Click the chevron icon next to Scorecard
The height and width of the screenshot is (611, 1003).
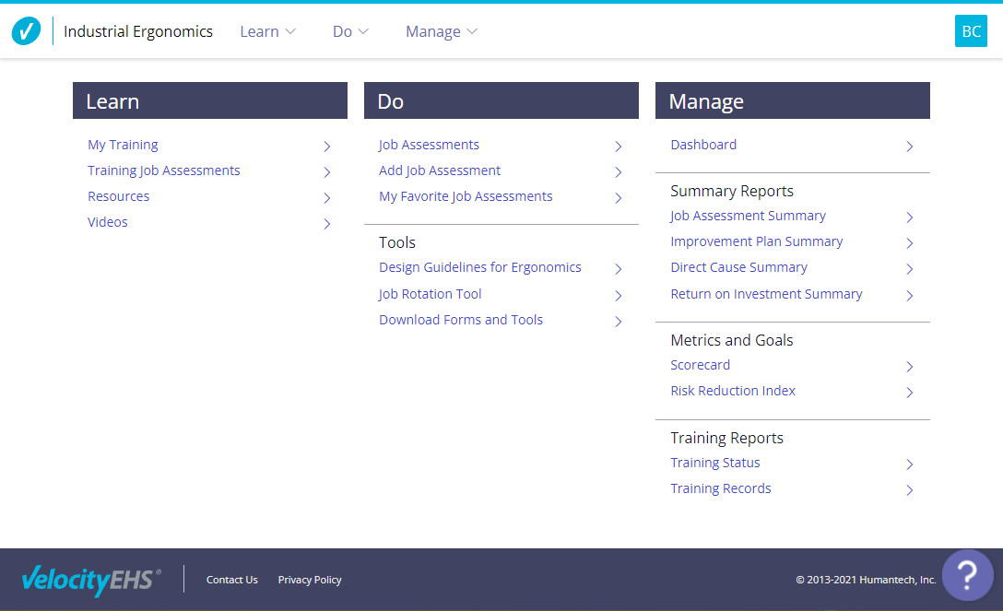909,367
